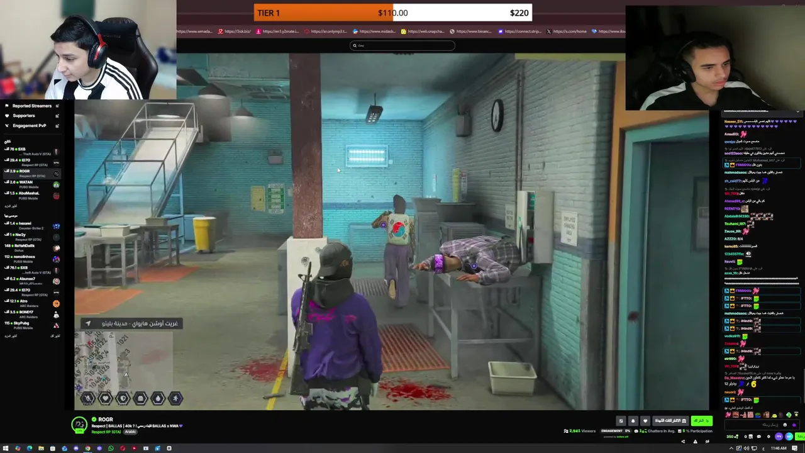Click lock icon beside Reported Streamers
The image size is (805, 453).
coord(57,106)
